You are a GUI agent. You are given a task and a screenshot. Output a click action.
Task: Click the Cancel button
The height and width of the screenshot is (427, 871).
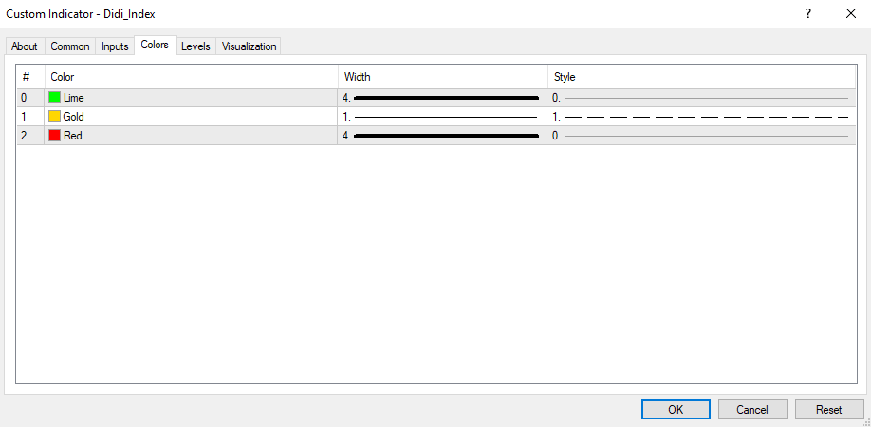752,410
